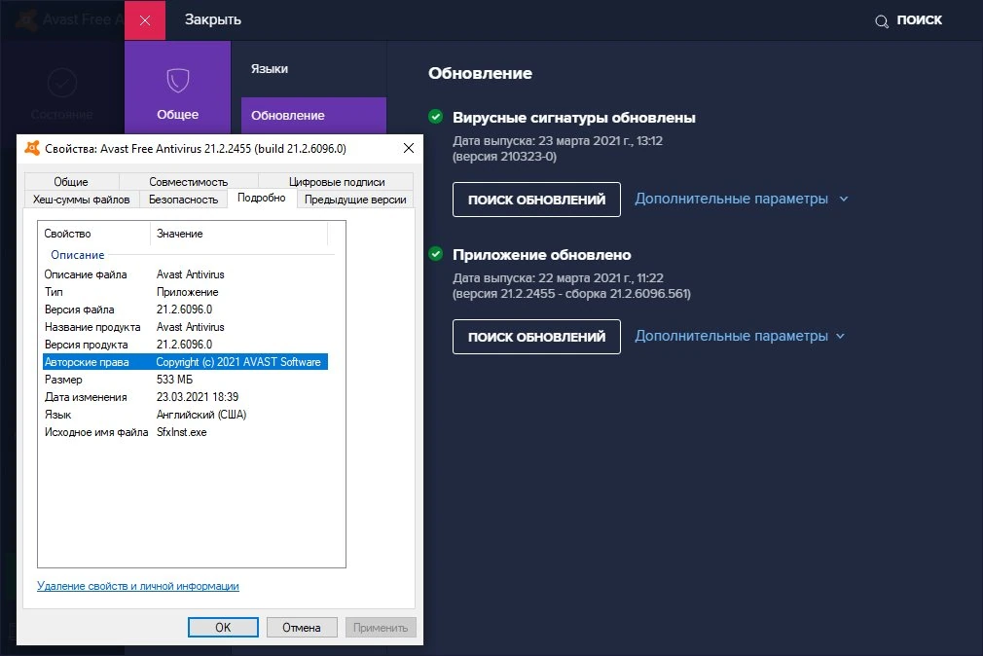Click the Avast icon in Properties title bar
The height and width of the screenshot is (656, 983).
[x=32, y=148]
